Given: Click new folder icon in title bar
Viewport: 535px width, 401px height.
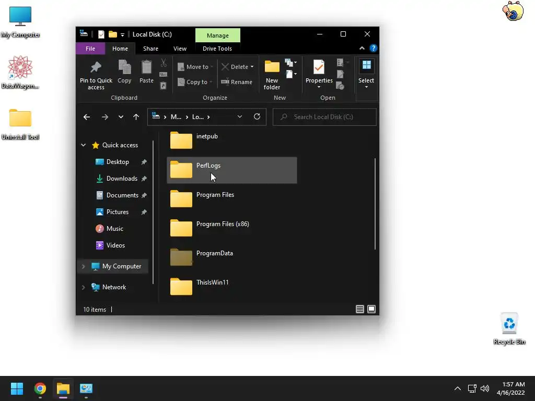Looking at the screenshot, I should pyautogui.click(x=113, y=34).
